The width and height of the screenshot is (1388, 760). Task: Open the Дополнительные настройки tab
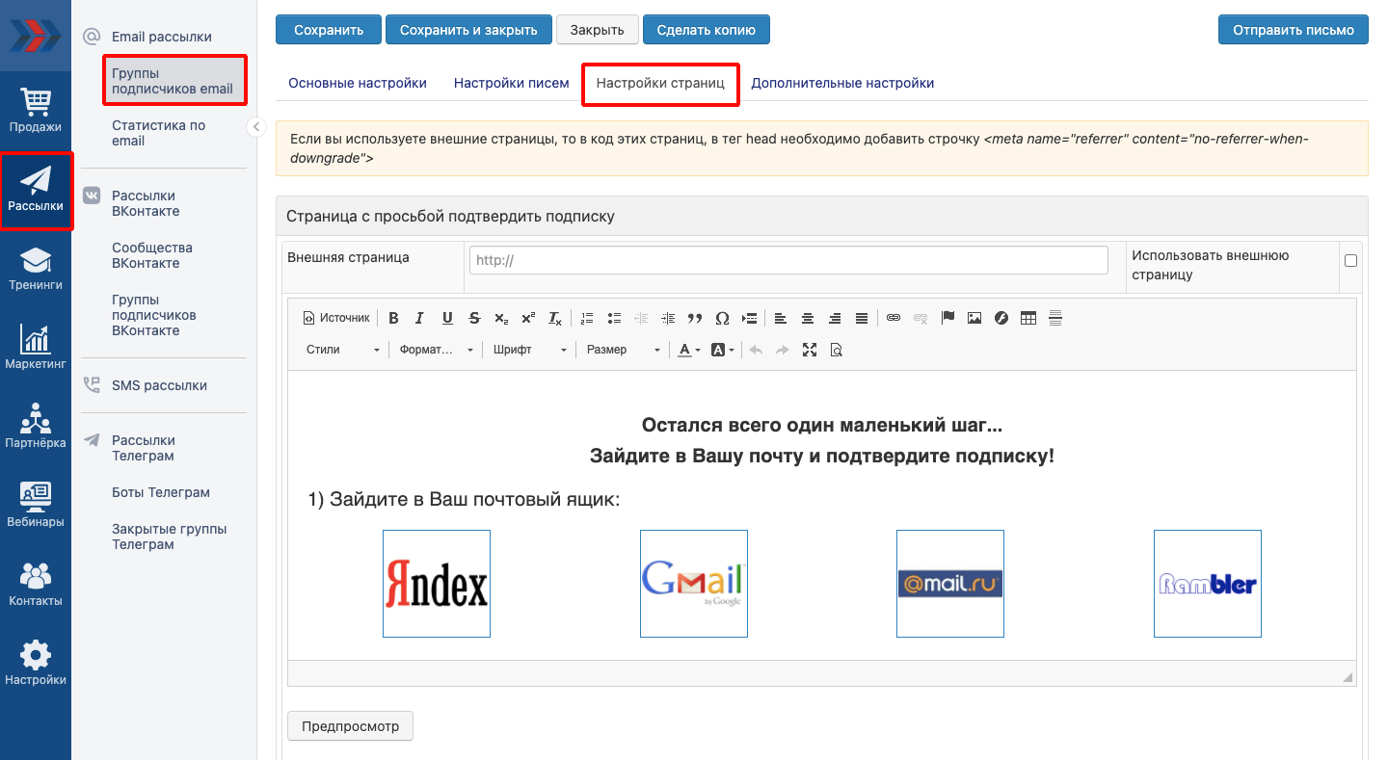(842, 83)
